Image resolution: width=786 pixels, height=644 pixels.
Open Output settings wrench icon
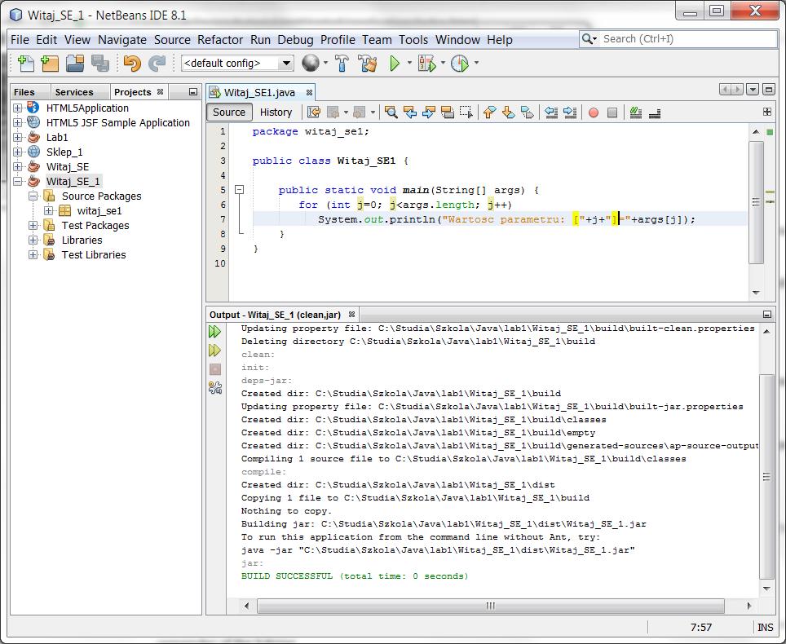coord(215,387)
